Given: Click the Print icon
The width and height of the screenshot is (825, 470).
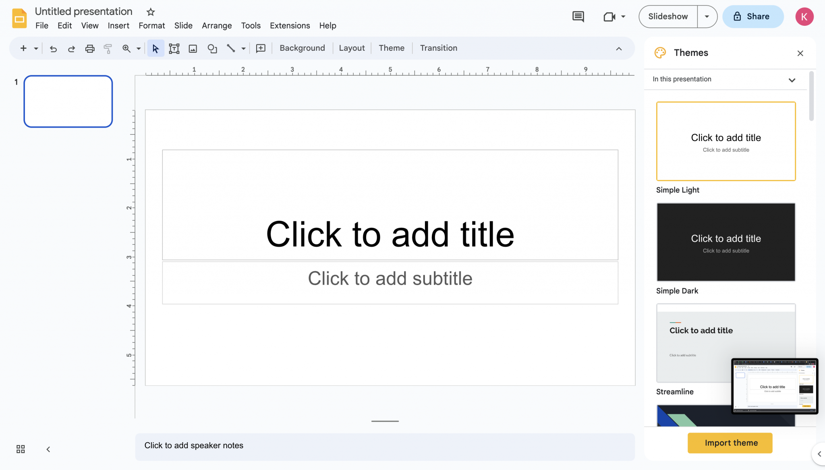Looking at the screenshot, I should [89, 48].
